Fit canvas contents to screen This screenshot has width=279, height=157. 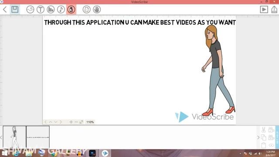pos(82,122)
